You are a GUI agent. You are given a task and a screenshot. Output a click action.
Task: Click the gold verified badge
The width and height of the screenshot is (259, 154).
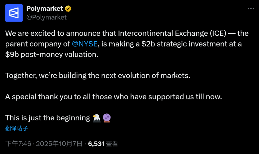pos(68,9)
